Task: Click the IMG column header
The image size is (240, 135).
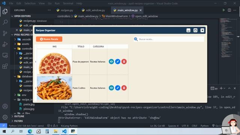Action: click(x=54, y=46)
